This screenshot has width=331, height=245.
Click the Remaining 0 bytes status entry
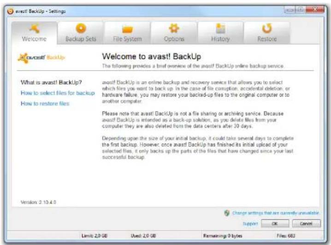[x=223, y=236]
